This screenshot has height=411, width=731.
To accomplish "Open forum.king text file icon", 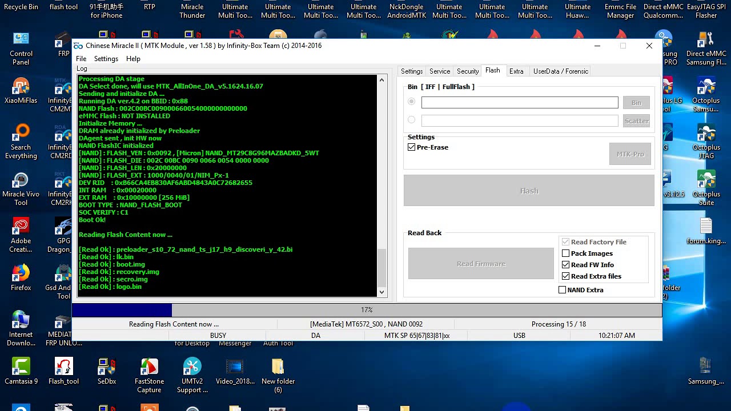I will [706, 231].
